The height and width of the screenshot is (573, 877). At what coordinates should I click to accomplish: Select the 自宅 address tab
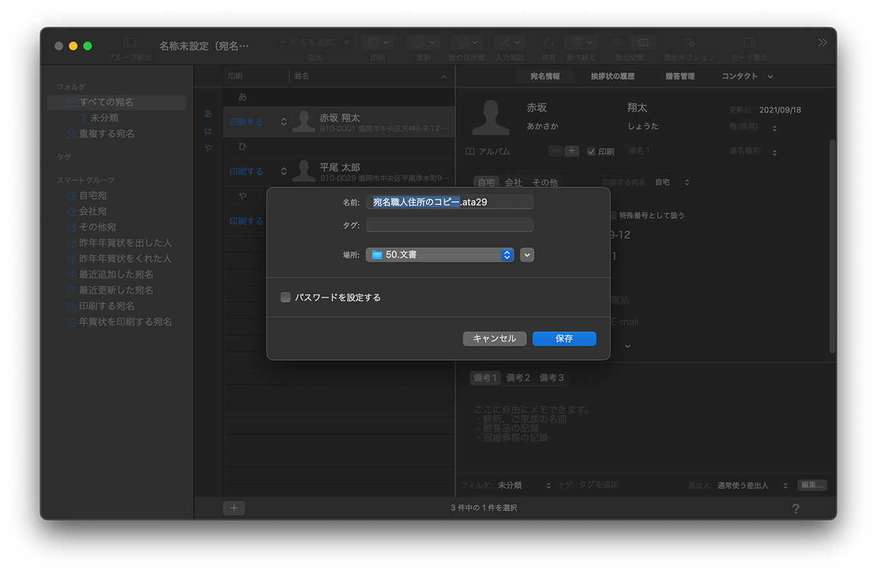486,183
